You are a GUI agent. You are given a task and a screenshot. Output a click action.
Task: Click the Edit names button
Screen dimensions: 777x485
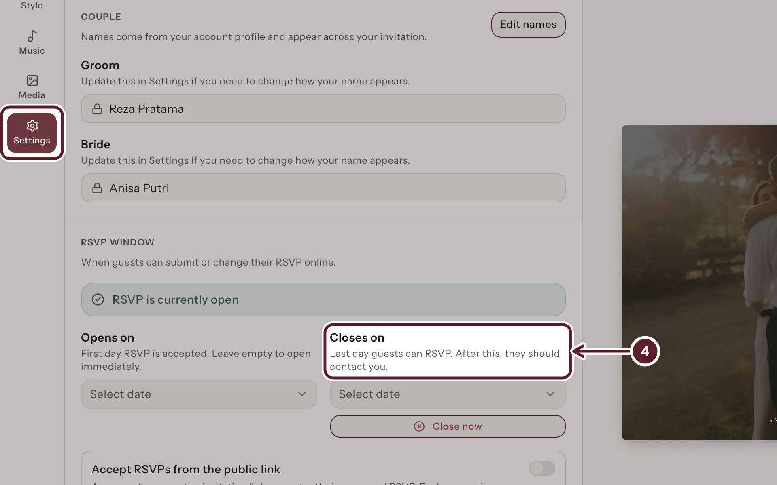[x=528, y=25]
